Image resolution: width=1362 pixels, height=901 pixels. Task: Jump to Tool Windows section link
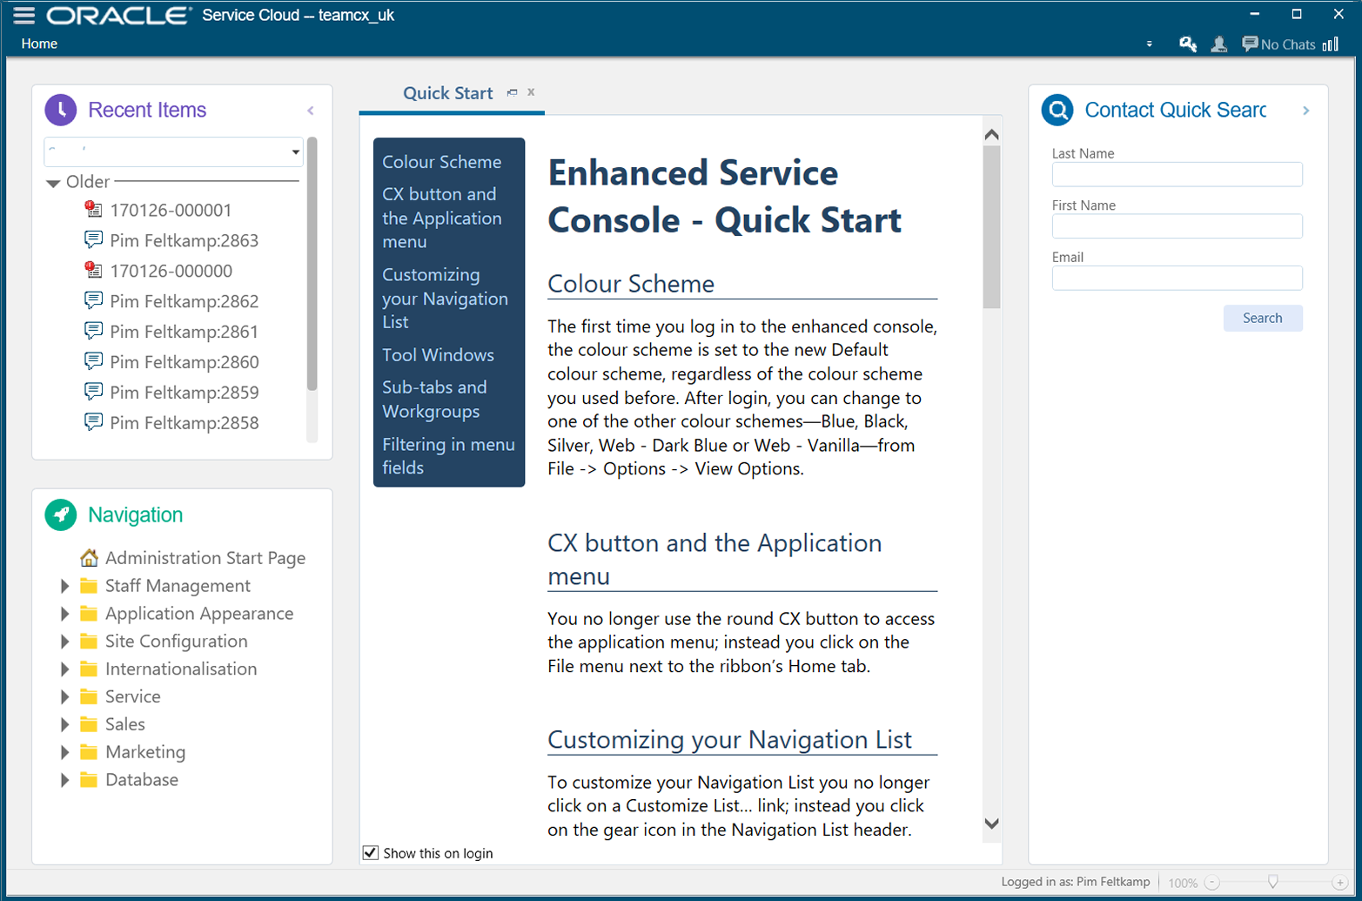pyautogui.click(x=438, y=355)
